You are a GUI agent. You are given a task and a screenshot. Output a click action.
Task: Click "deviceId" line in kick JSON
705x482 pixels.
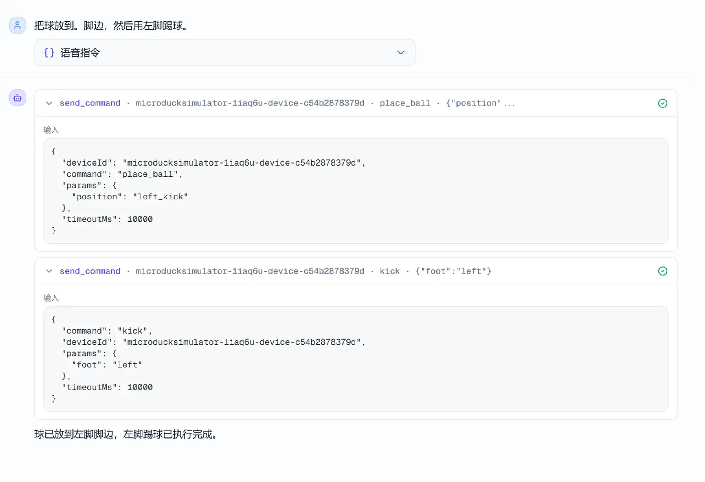[214, 342]
